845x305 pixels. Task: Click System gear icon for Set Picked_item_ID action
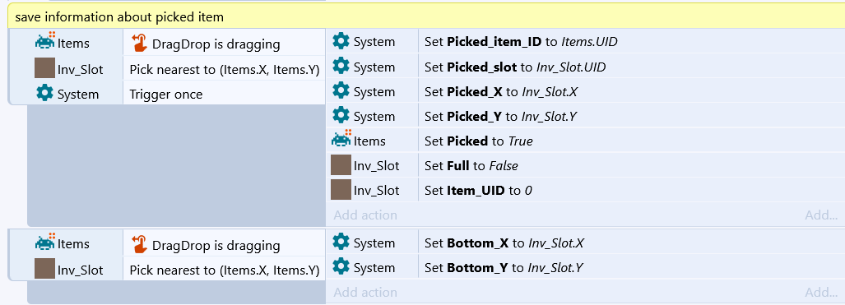(x=341, y=40)
